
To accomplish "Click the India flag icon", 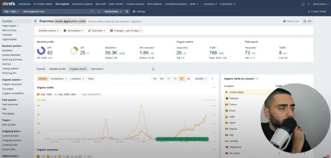I will pos(226,117).
